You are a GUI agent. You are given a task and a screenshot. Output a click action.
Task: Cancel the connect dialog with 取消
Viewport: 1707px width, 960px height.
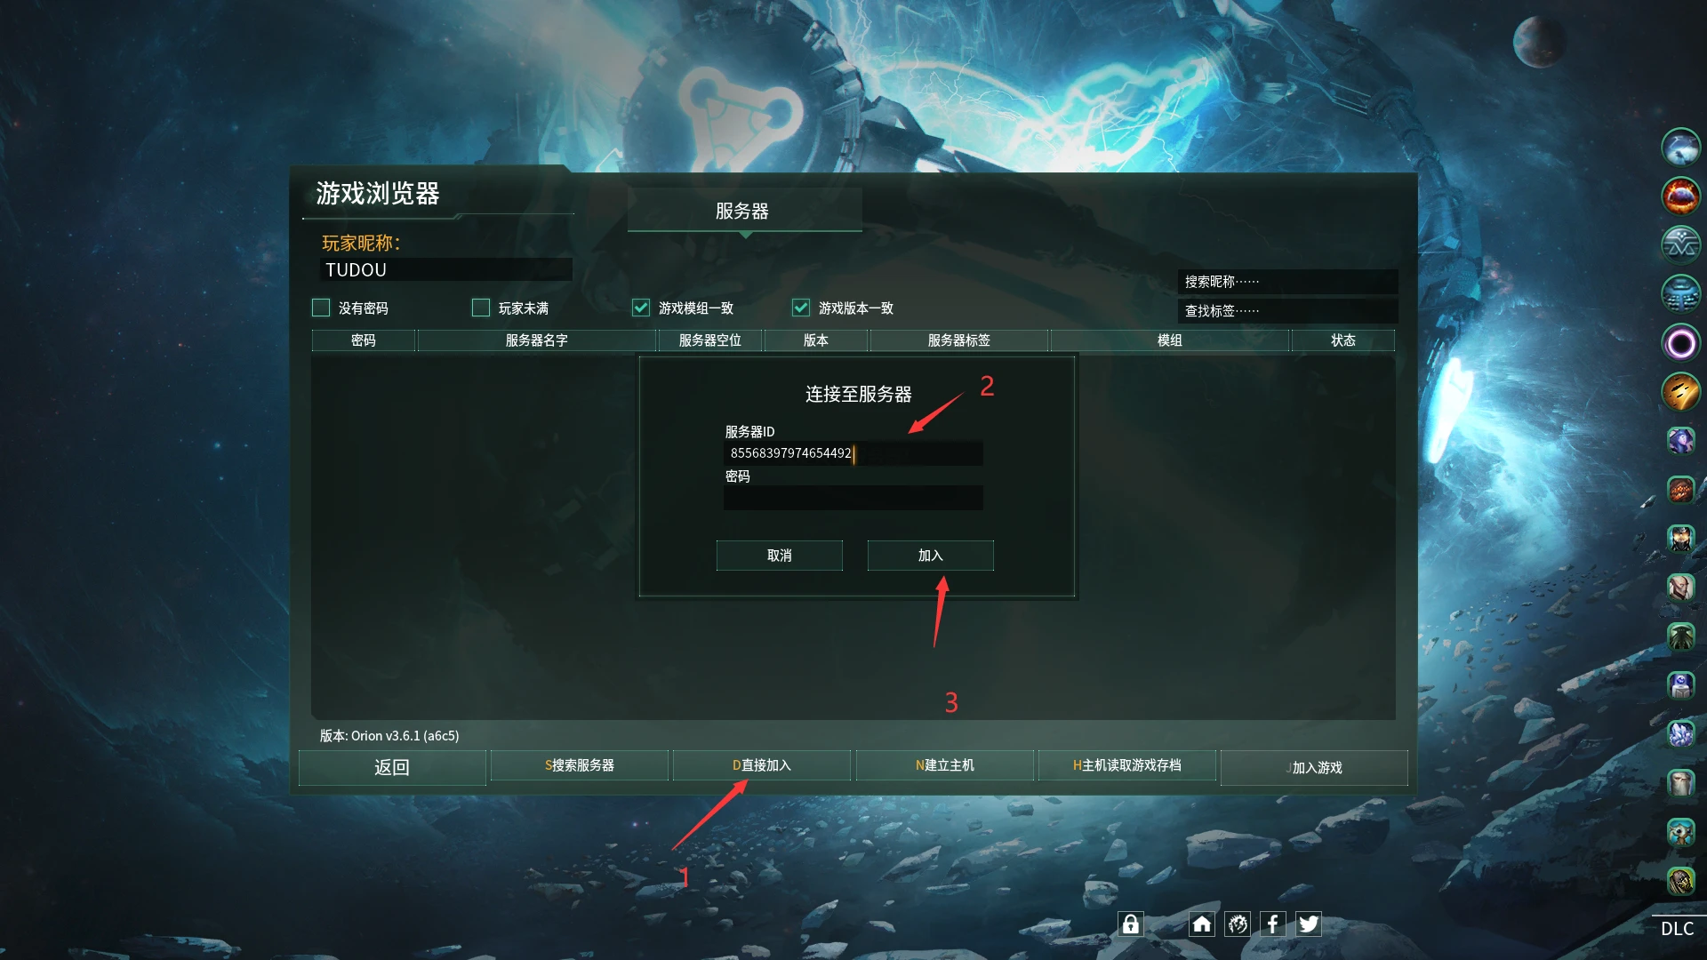click(779, 556)
